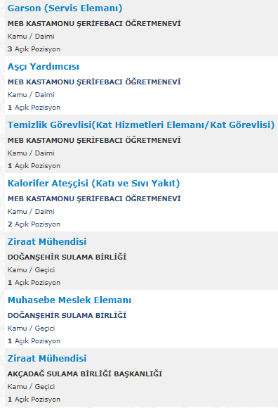Click AKÇADAĞ SULAMA BİRLİĞİ BAŞKANLIĞI employer name
Screen dimensions: 278x408
(85, 374)
